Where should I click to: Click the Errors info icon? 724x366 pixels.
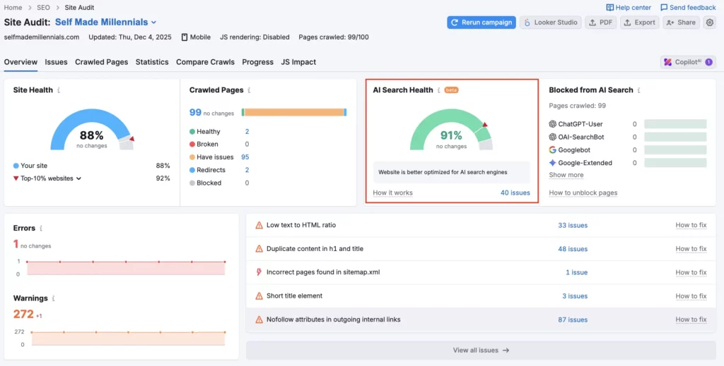[41, 228]
